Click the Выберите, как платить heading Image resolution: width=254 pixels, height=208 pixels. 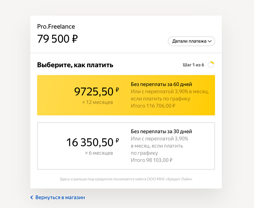click(75, 65)
